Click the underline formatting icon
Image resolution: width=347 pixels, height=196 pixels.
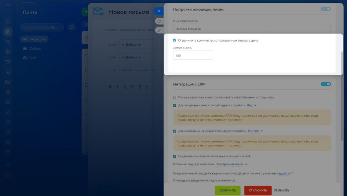pos(125,87)
